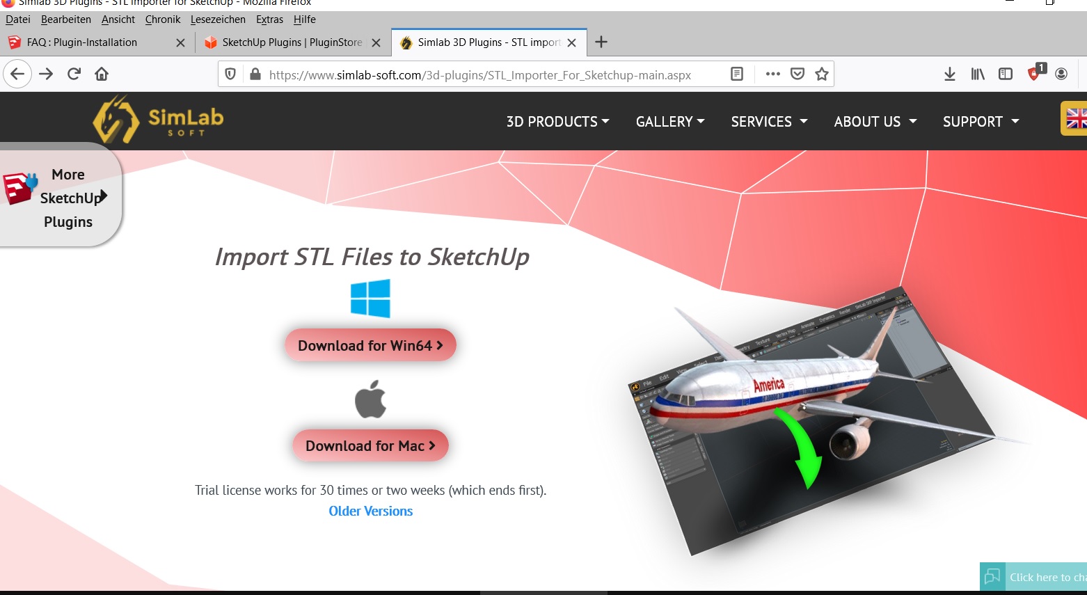Open the live chat widget
The image size is (1087, 595).
(x=1033, y=577)
